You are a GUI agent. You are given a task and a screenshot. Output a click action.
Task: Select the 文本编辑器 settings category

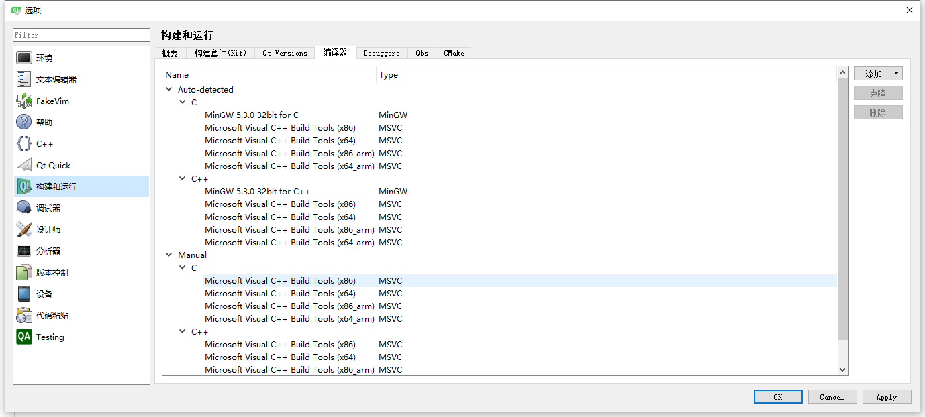click(x=23, y=78)
